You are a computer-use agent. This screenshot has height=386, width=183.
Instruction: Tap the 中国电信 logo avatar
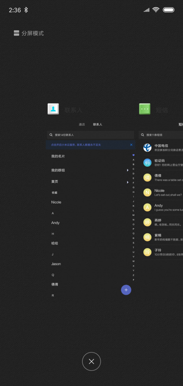coord(147,148)
